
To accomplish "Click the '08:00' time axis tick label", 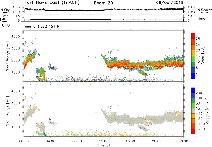I will pos(77,141).
